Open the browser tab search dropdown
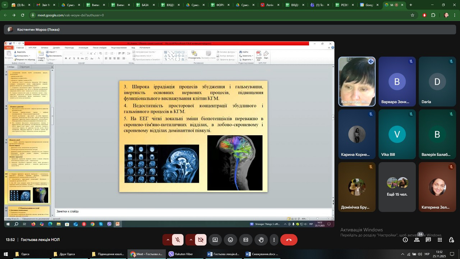Viewport: 460px width, 259px height. pos(5,5)
